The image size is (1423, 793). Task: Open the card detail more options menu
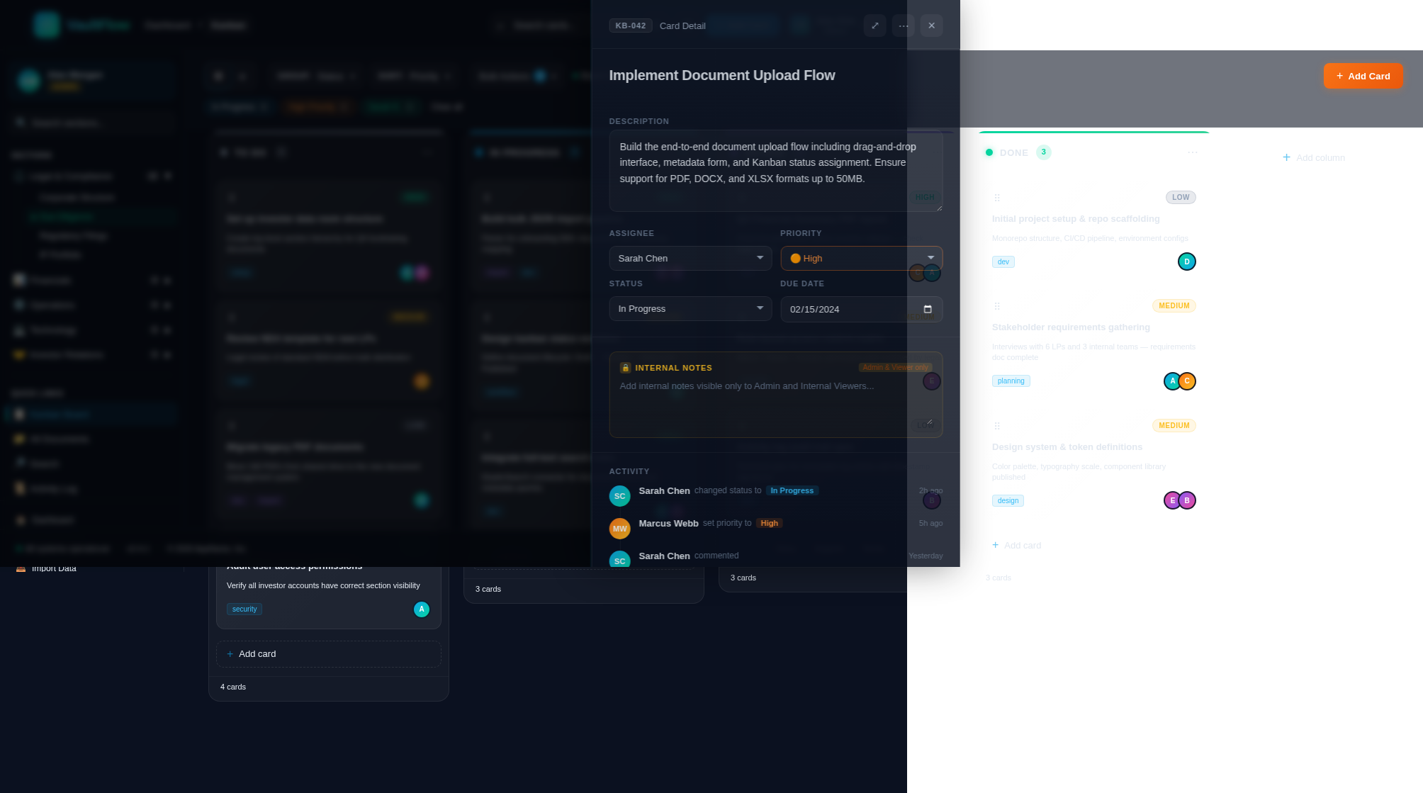(x=903, y=26)
